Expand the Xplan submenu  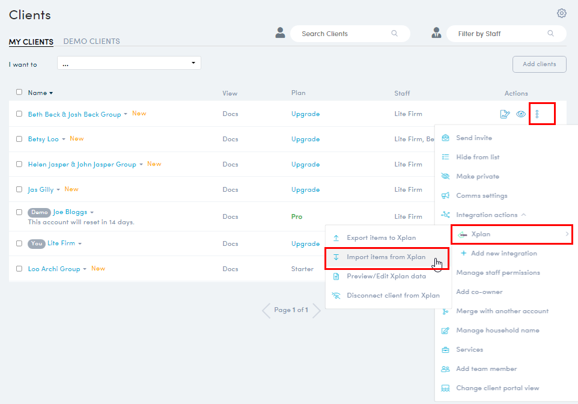tap(511, 234)
